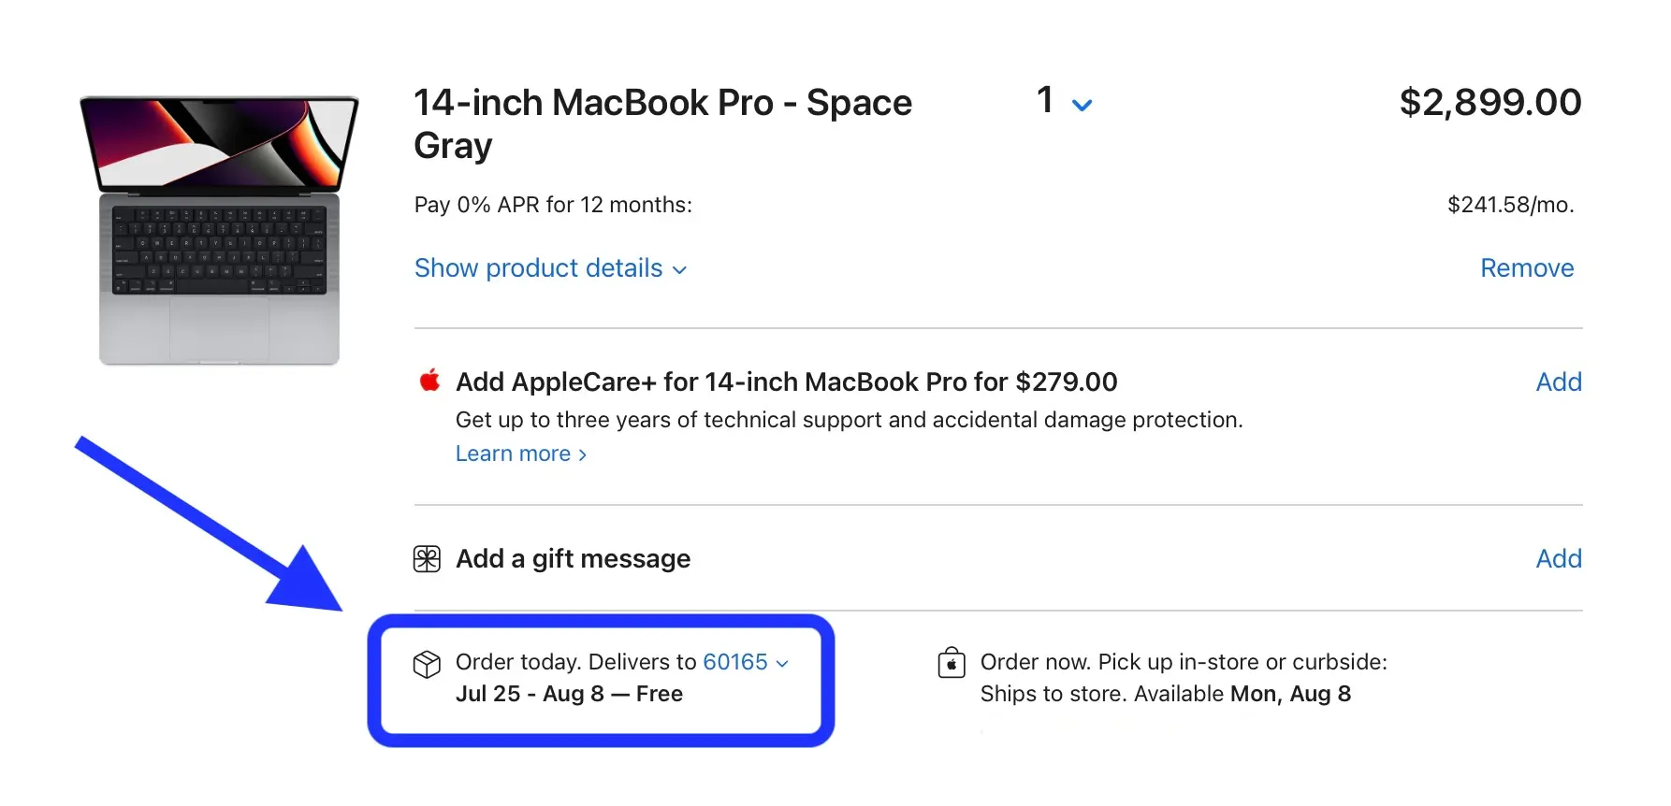
Task: Click the in-store or curbside pickup text
Action: coord(1183,662)
